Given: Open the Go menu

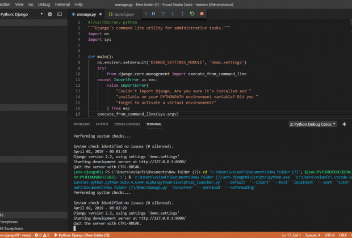Looking at the screenshot, I should pos(31,5).
